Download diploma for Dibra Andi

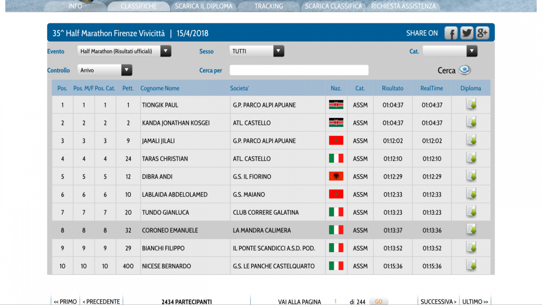(x=471, y=176)
